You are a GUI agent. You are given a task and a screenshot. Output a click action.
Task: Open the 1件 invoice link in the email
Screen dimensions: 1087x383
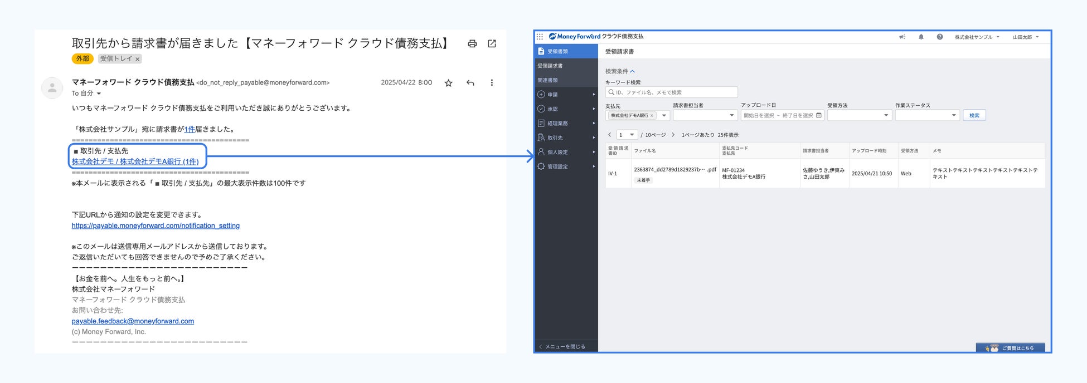point(190,129)
